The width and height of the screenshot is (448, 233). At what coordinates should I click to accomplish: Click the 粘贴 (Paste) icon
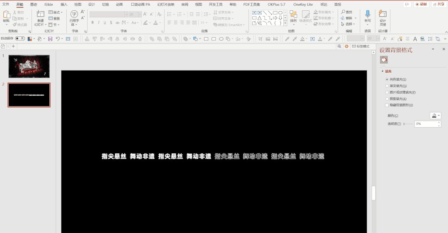pos(6,14)
